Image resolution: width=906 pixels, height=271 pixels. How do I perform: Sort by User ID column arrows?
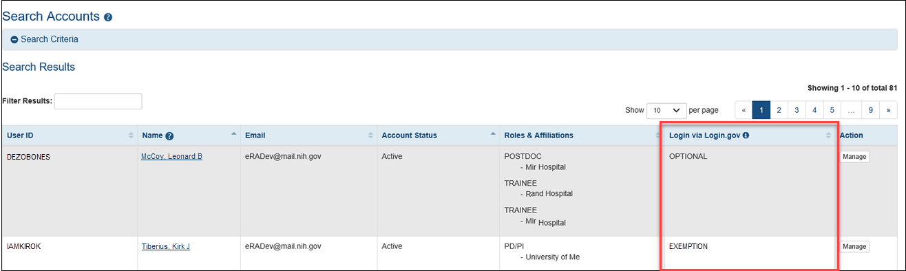131,135
